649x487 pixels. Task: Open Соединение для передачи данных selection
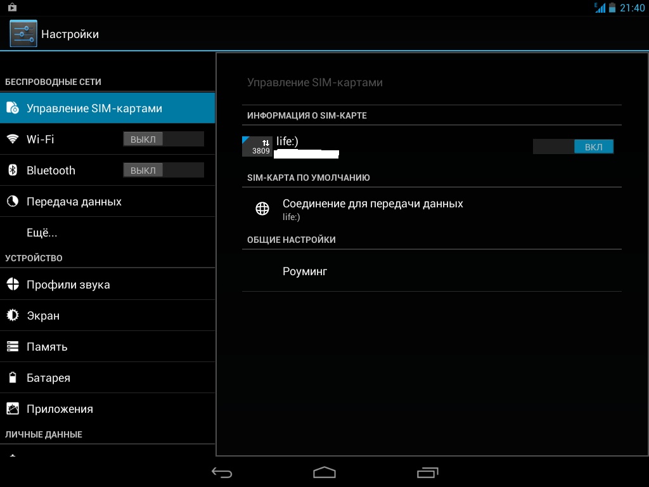[373, 209]
